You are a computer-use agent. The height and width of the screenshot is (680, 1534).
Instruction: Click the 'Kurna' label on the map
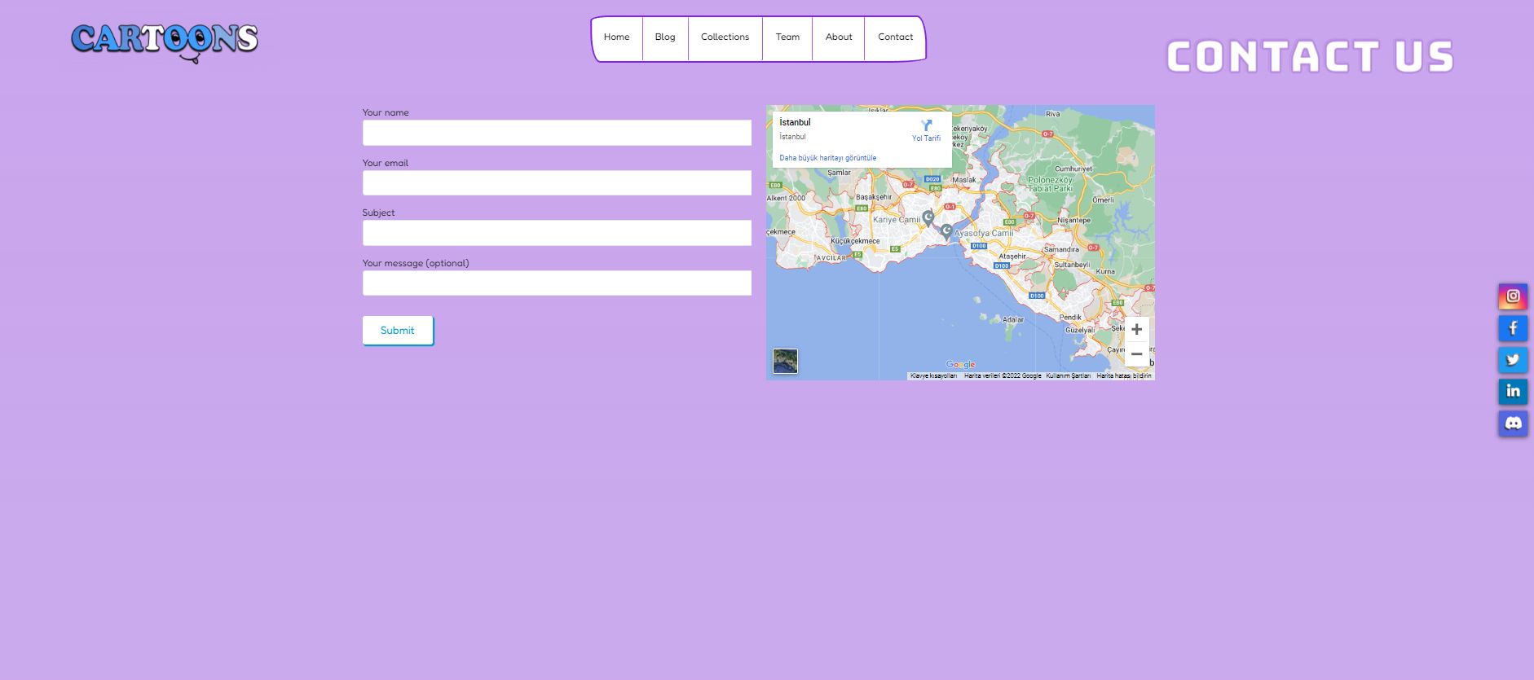(1105, 272)
